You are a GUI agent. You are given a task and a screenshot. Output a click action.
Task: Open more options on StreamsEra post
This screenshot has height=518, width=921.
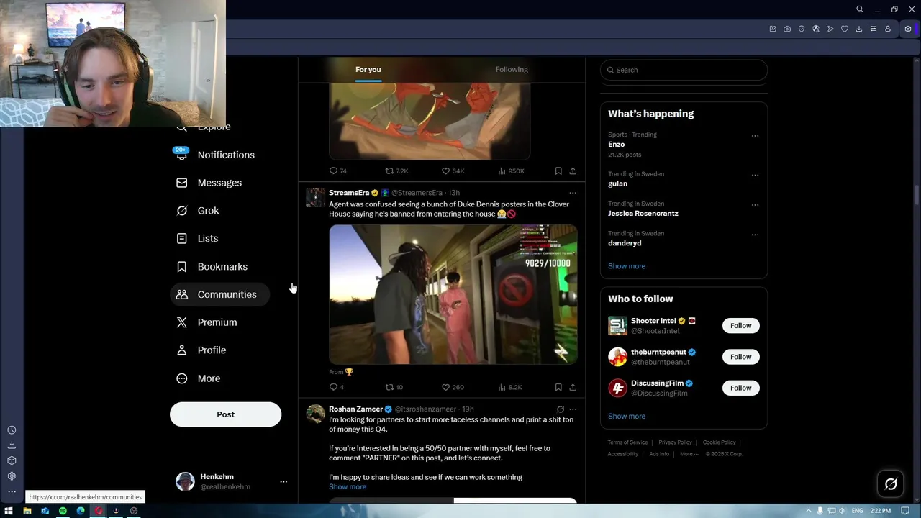click(573, 193)
